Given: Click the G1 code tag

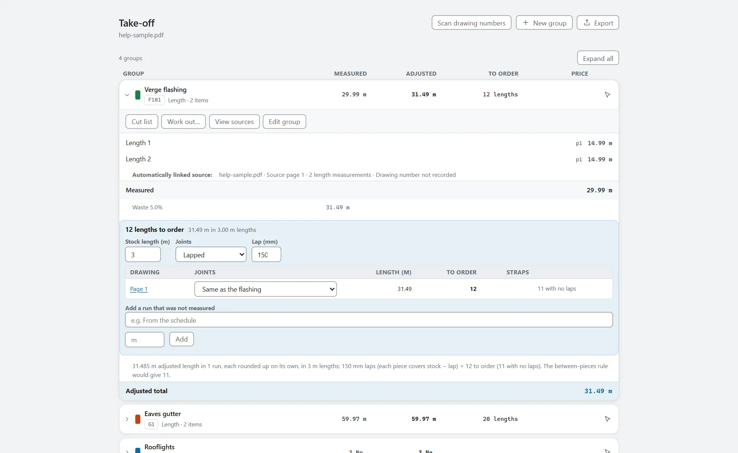Looking at the screenshot, I should (x=151, y=424).
